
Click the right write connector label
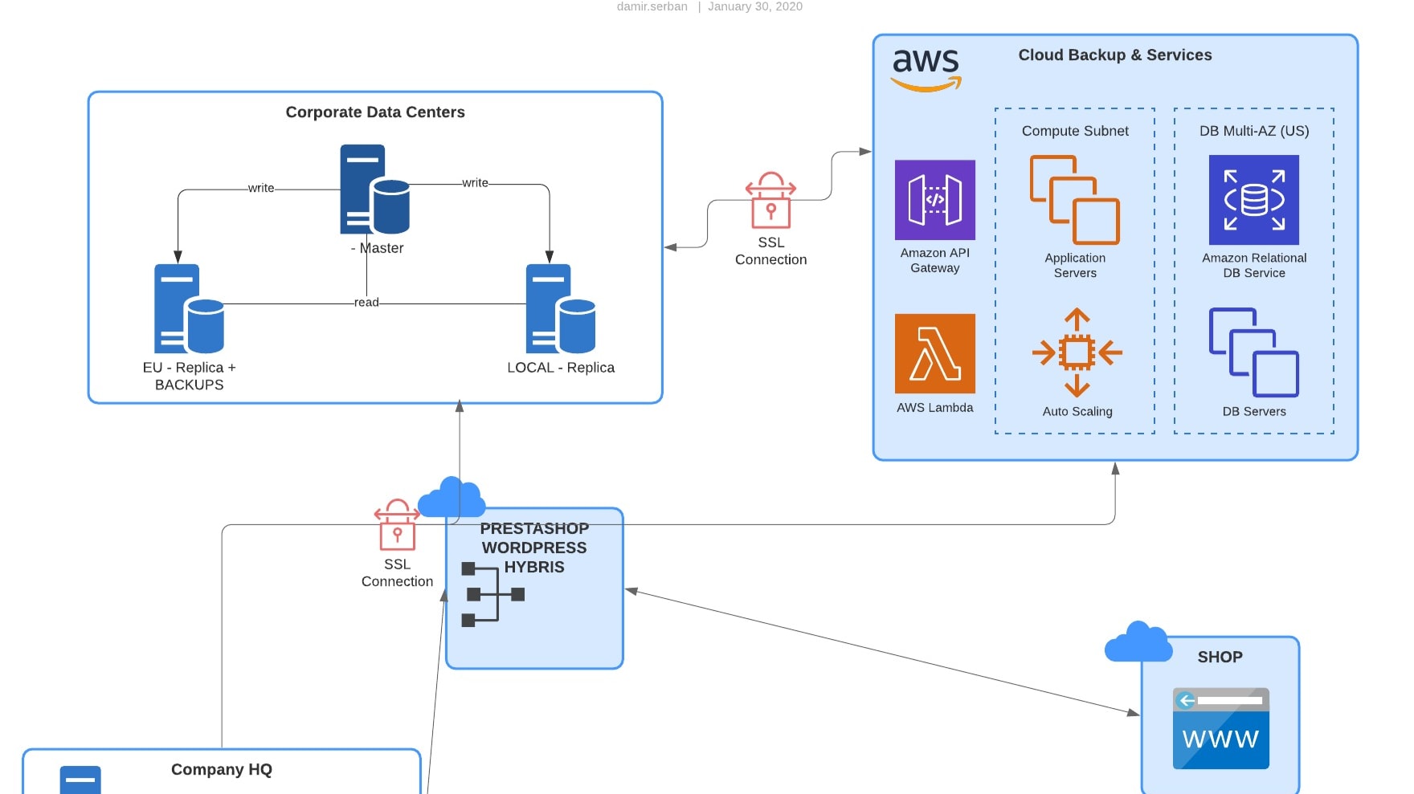[475, 183]
